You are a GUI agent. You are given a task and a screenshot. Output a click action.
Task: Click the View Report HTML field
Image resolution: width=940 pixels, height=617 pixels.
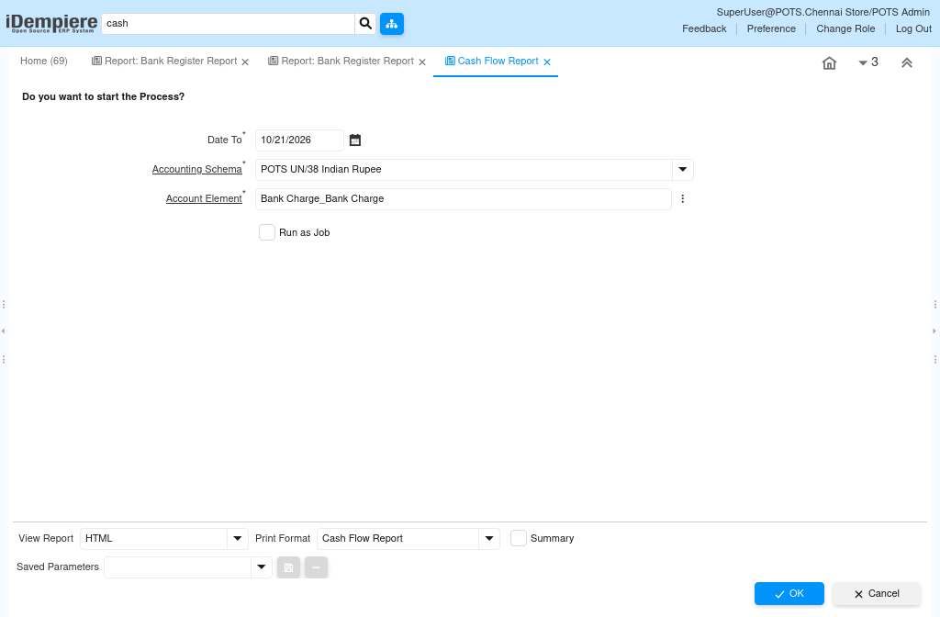[153, 538]
